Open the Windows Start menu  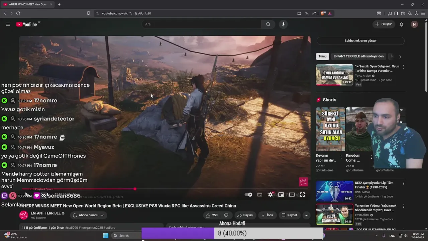pyautogui.click(x=106, y=236)
